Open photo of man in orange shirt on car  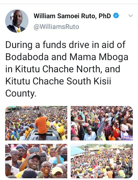[x=36, y=123]
